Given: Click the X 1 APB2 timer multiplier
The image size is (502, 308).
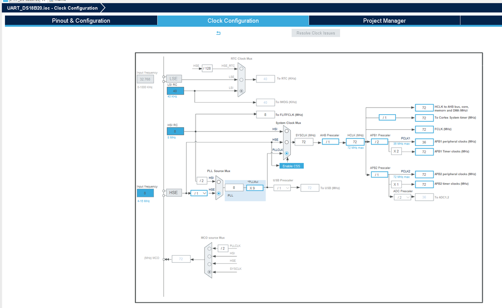Looking at the screenshot, I should point(396,184).
